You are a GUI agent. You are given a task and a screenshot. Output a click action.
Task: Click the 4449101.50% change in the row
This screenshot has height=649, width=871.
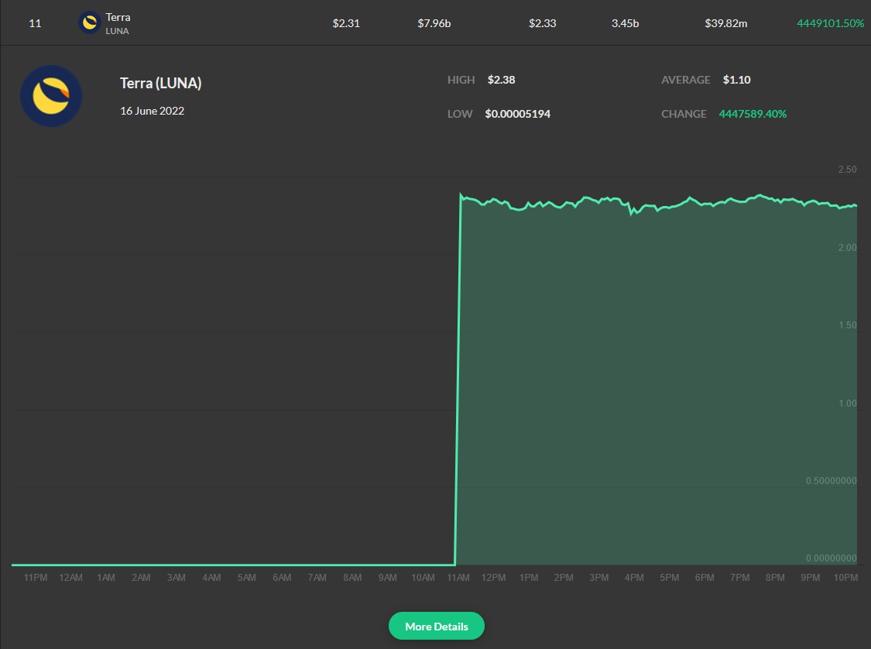pos(831,23)
